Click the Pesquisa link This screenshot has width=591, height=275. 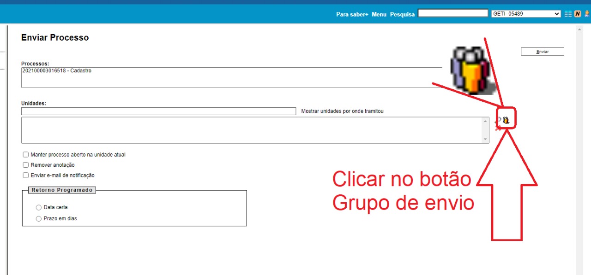(x=402, y=14)
